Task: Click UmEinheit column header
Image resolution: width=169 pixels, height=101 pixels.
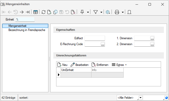Action: pyautogui.click(x=76, y=70)
